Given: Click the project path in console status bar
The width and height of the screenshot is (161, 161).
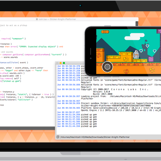Looking at the screenshot, I should click(95, 137).
